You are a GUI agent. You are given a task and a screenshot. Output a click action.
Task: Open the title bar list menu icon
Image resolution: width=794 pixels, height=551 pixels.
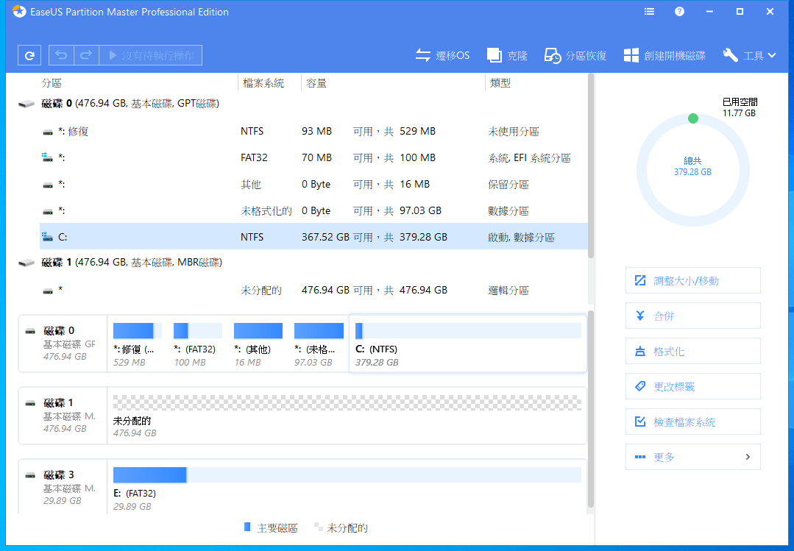point(649,12)
